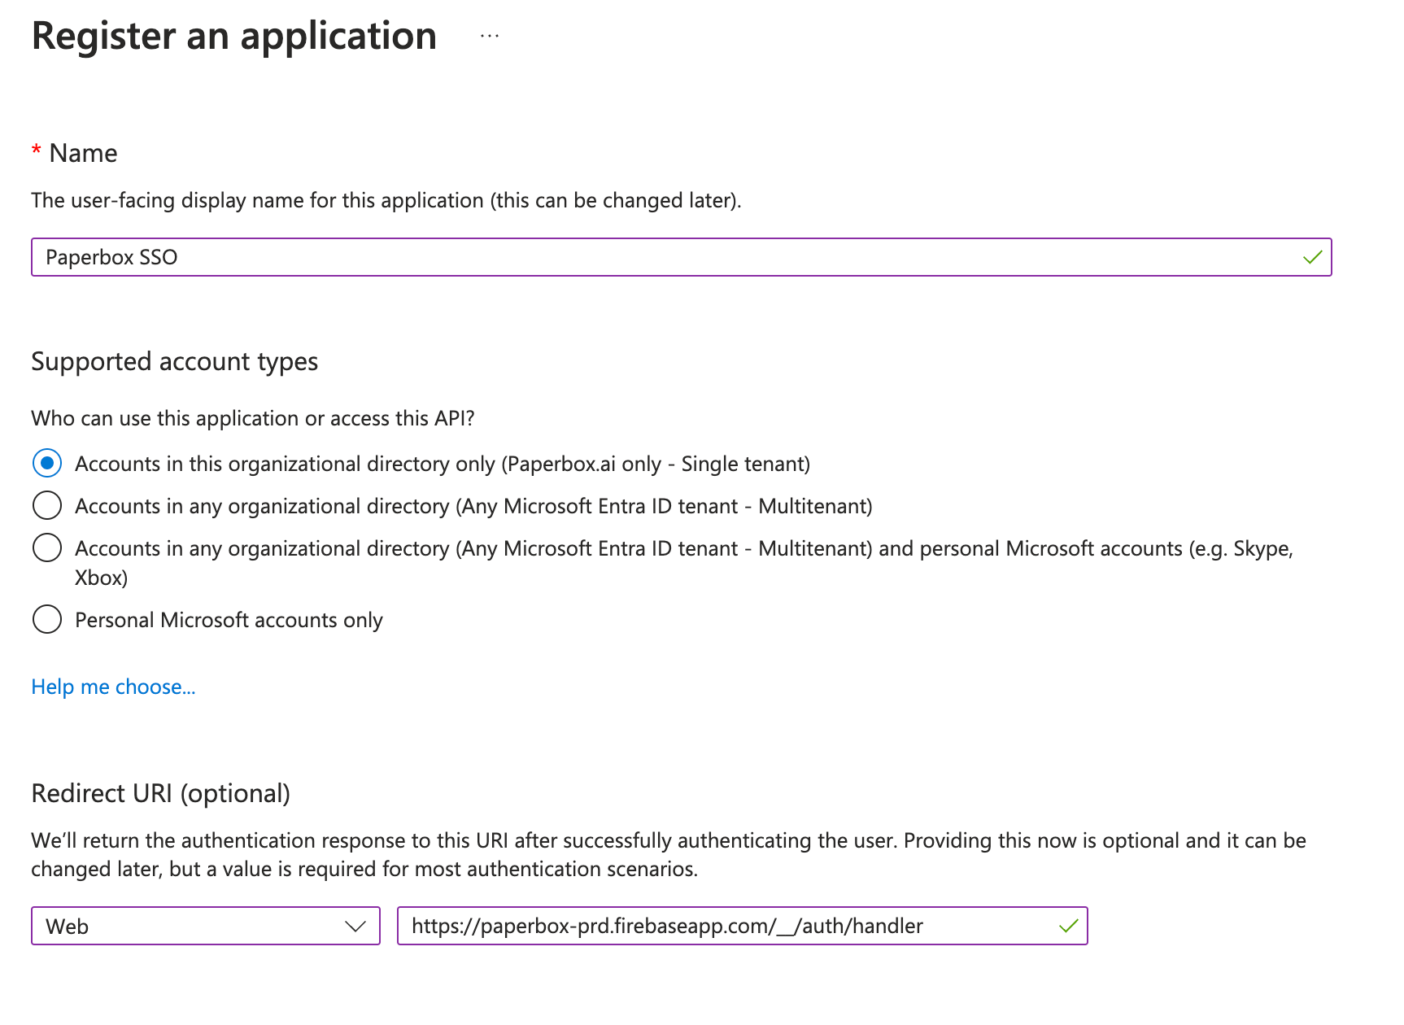Choose the Multitenant account type option
The image size is (1404, 1025).
[47, 505]
